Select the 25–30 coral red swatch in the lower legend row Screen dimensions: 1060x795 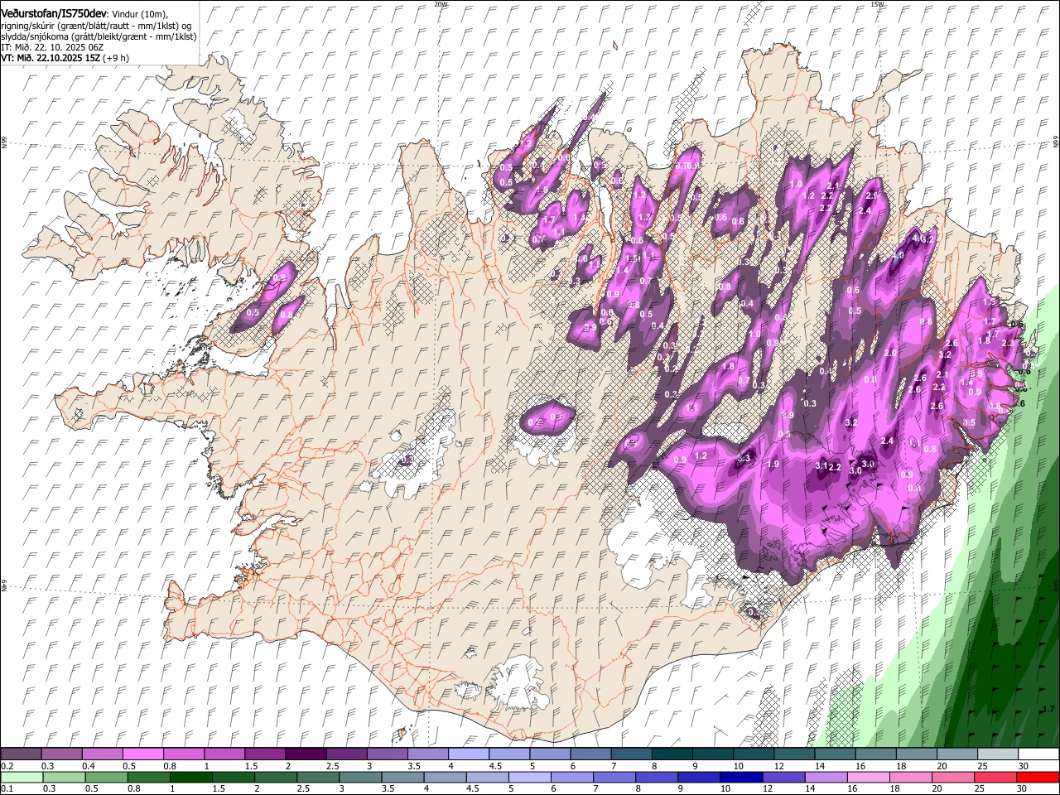[x=995, y=778]
